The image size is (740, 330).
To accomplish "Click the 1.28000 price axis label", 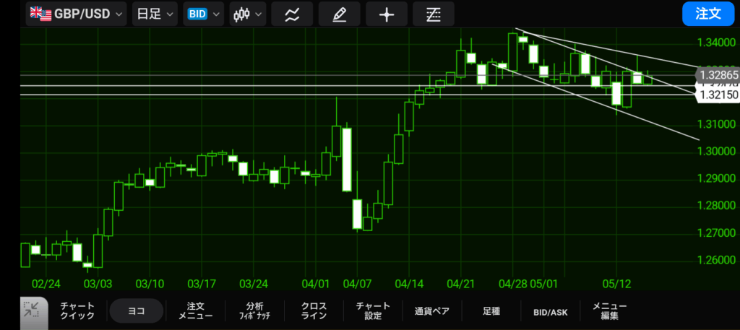I will [x=716, y=206].
